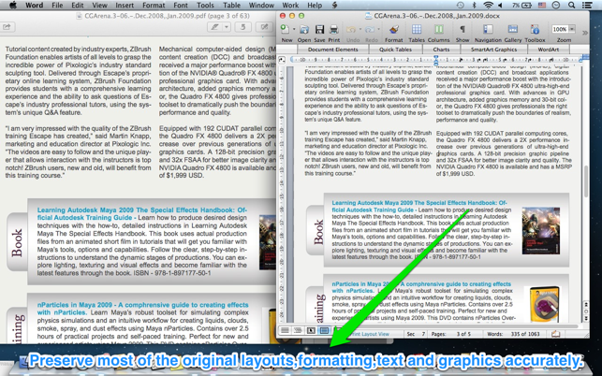The image size is (602, 376).
Task: Click the battery status indicator
Action: pos(521,6)
